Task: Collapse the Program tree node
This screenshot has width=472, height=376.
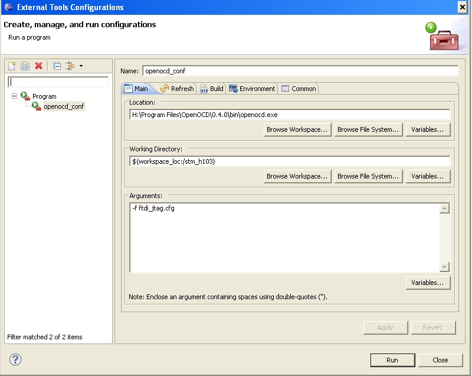Action: pyautogui.click(x=14, y=96)
